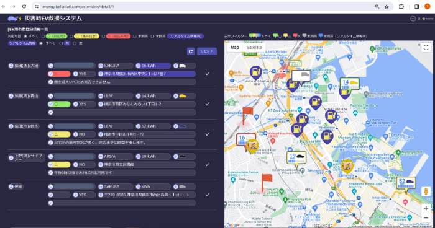Click the refresh icon beside the reset button
435x228 pixels.
[x=191, y=51]
